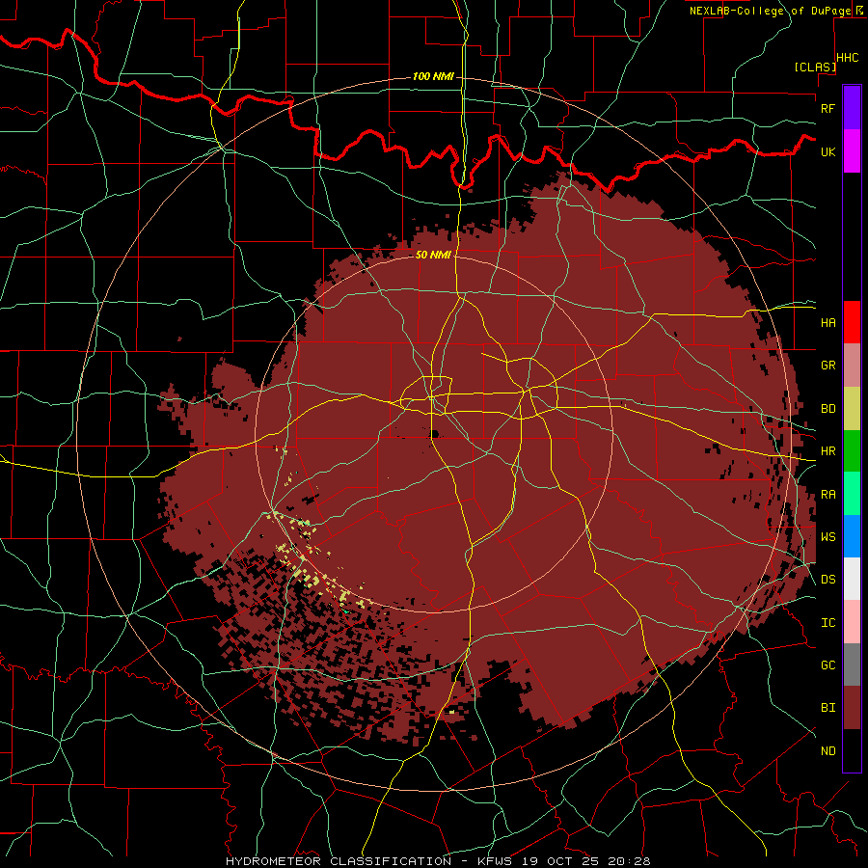This screenshot has width=868, height=868.
Task: Click the HA legend label
Action: (827, 322)
